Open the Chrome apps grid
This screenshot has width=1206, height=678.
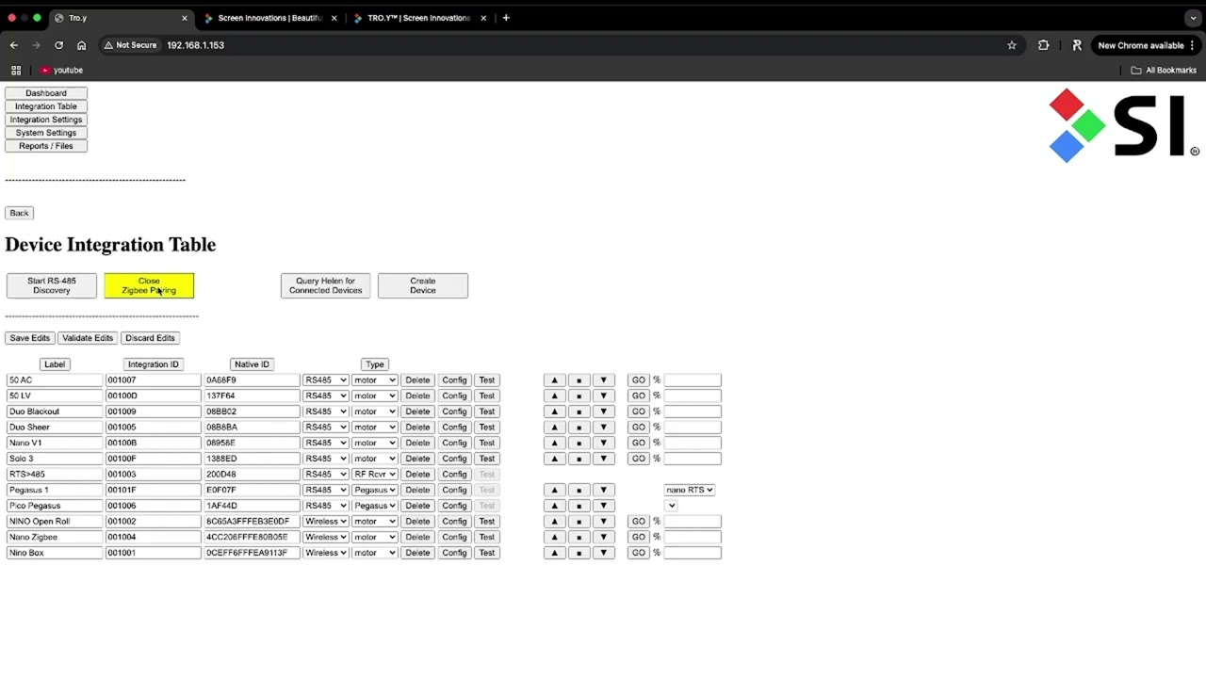[x=16, y=71]
